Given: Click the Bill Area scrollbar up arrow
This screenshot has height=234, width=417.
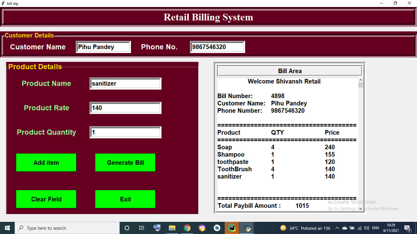Looking at the screenshot, I should point(360,80).
